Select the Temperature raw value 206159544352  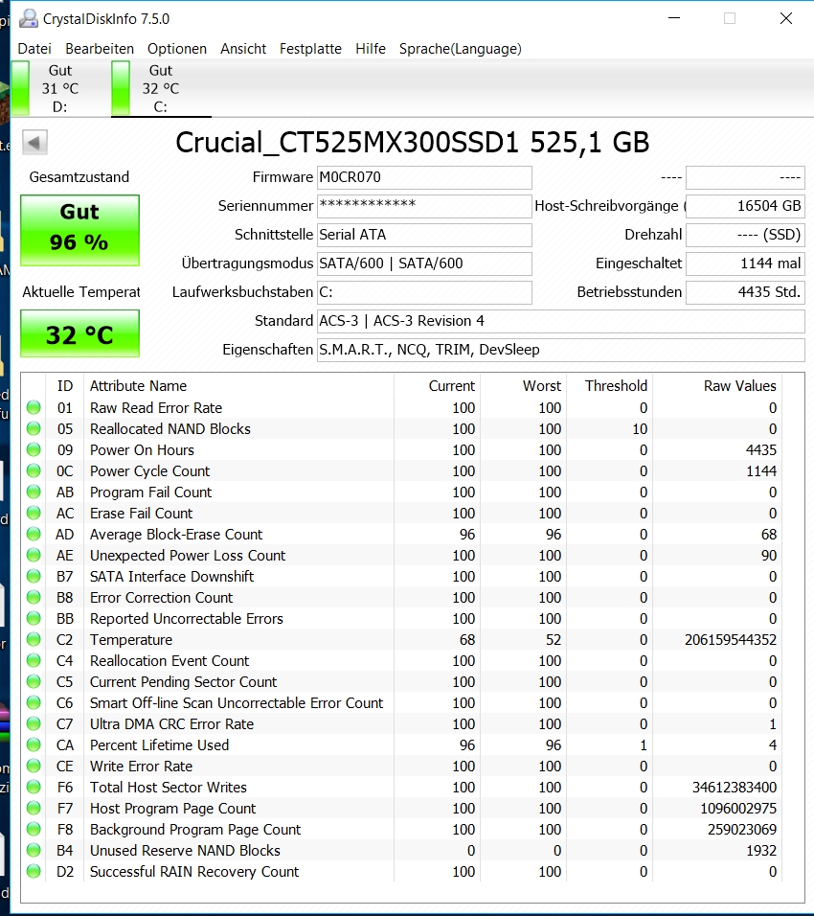point(731,640)
